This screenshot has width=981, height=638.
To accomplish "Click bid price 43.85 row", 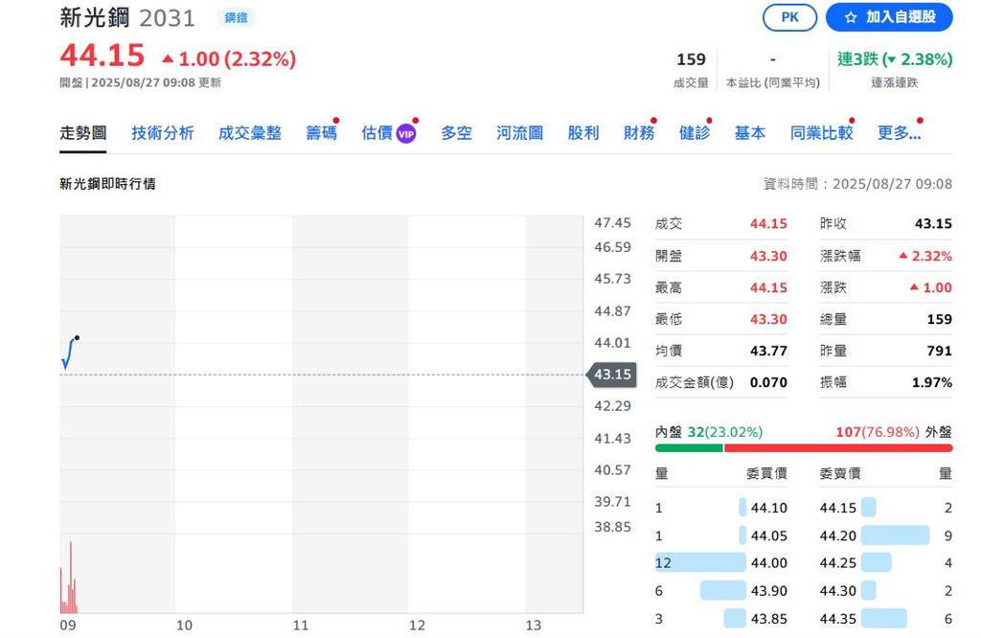I will [x=720, y=619].
